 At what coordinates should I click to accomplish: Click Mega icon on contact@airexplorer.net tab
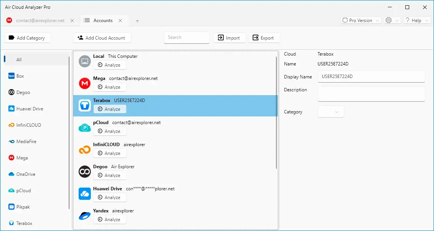(x=9, y=21)
